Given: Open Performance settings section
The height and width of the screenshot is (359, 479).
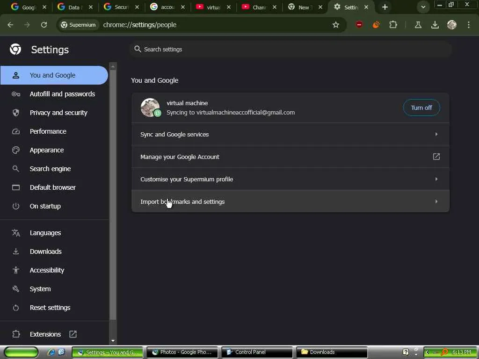Looking at the screenshot, I should tap(54, 131).
